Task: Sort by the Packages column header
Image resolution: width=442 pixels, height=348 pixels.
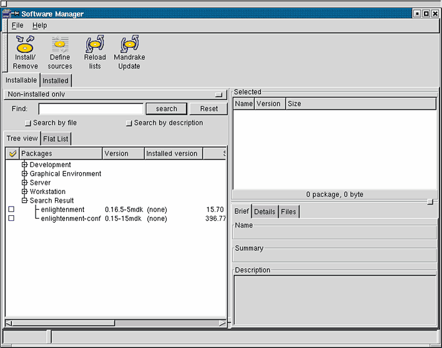Action: coord(61,153)
